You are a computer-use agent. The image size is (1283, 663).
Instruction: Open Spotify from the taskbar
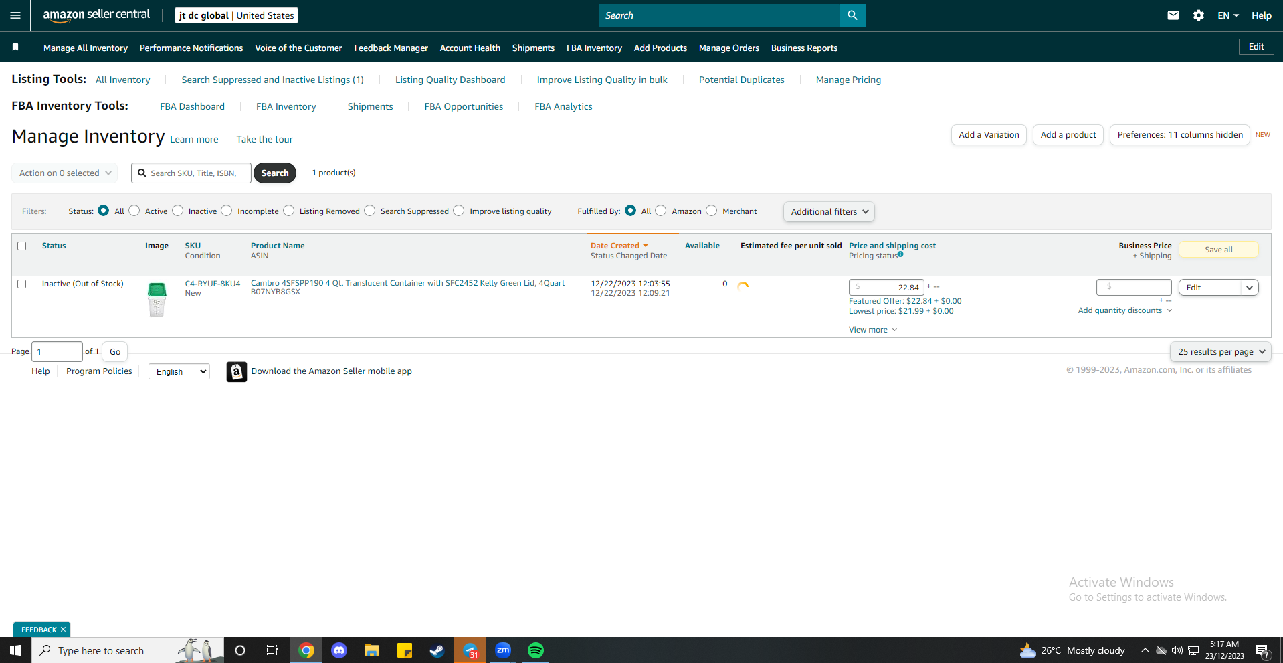[536, 650]
